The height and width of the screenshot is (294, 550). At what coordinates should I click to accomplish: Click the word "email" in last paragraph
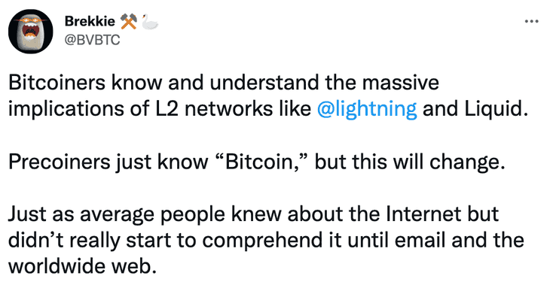point(420,240)
